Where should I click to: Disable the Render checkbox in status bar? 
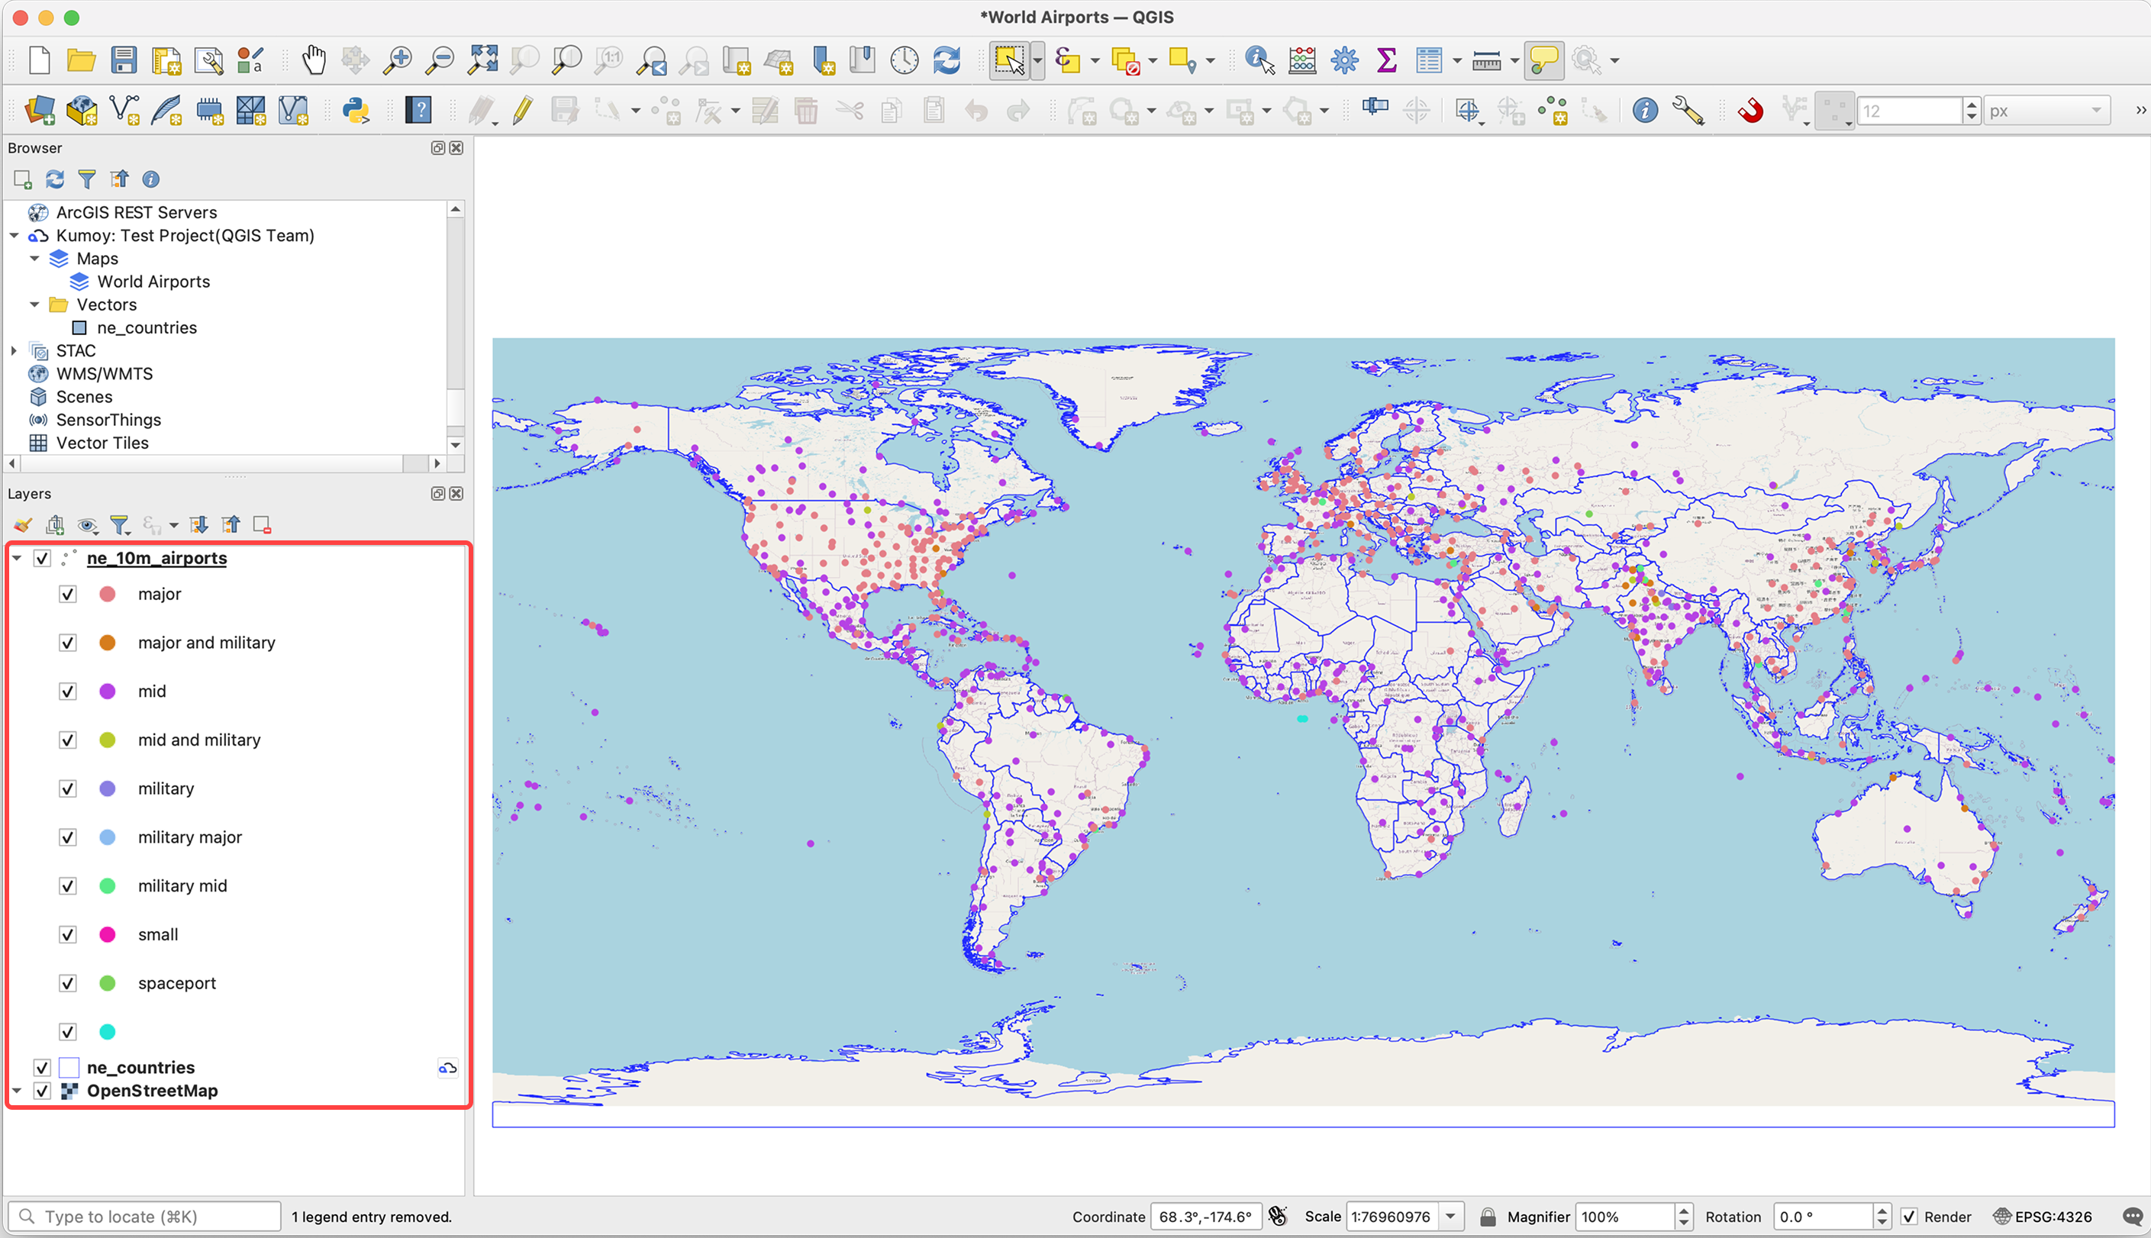coord(1911,1216)
